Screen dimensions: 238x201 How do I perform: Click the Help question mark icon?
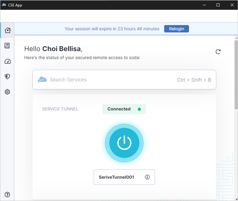(x=8, y=195)
